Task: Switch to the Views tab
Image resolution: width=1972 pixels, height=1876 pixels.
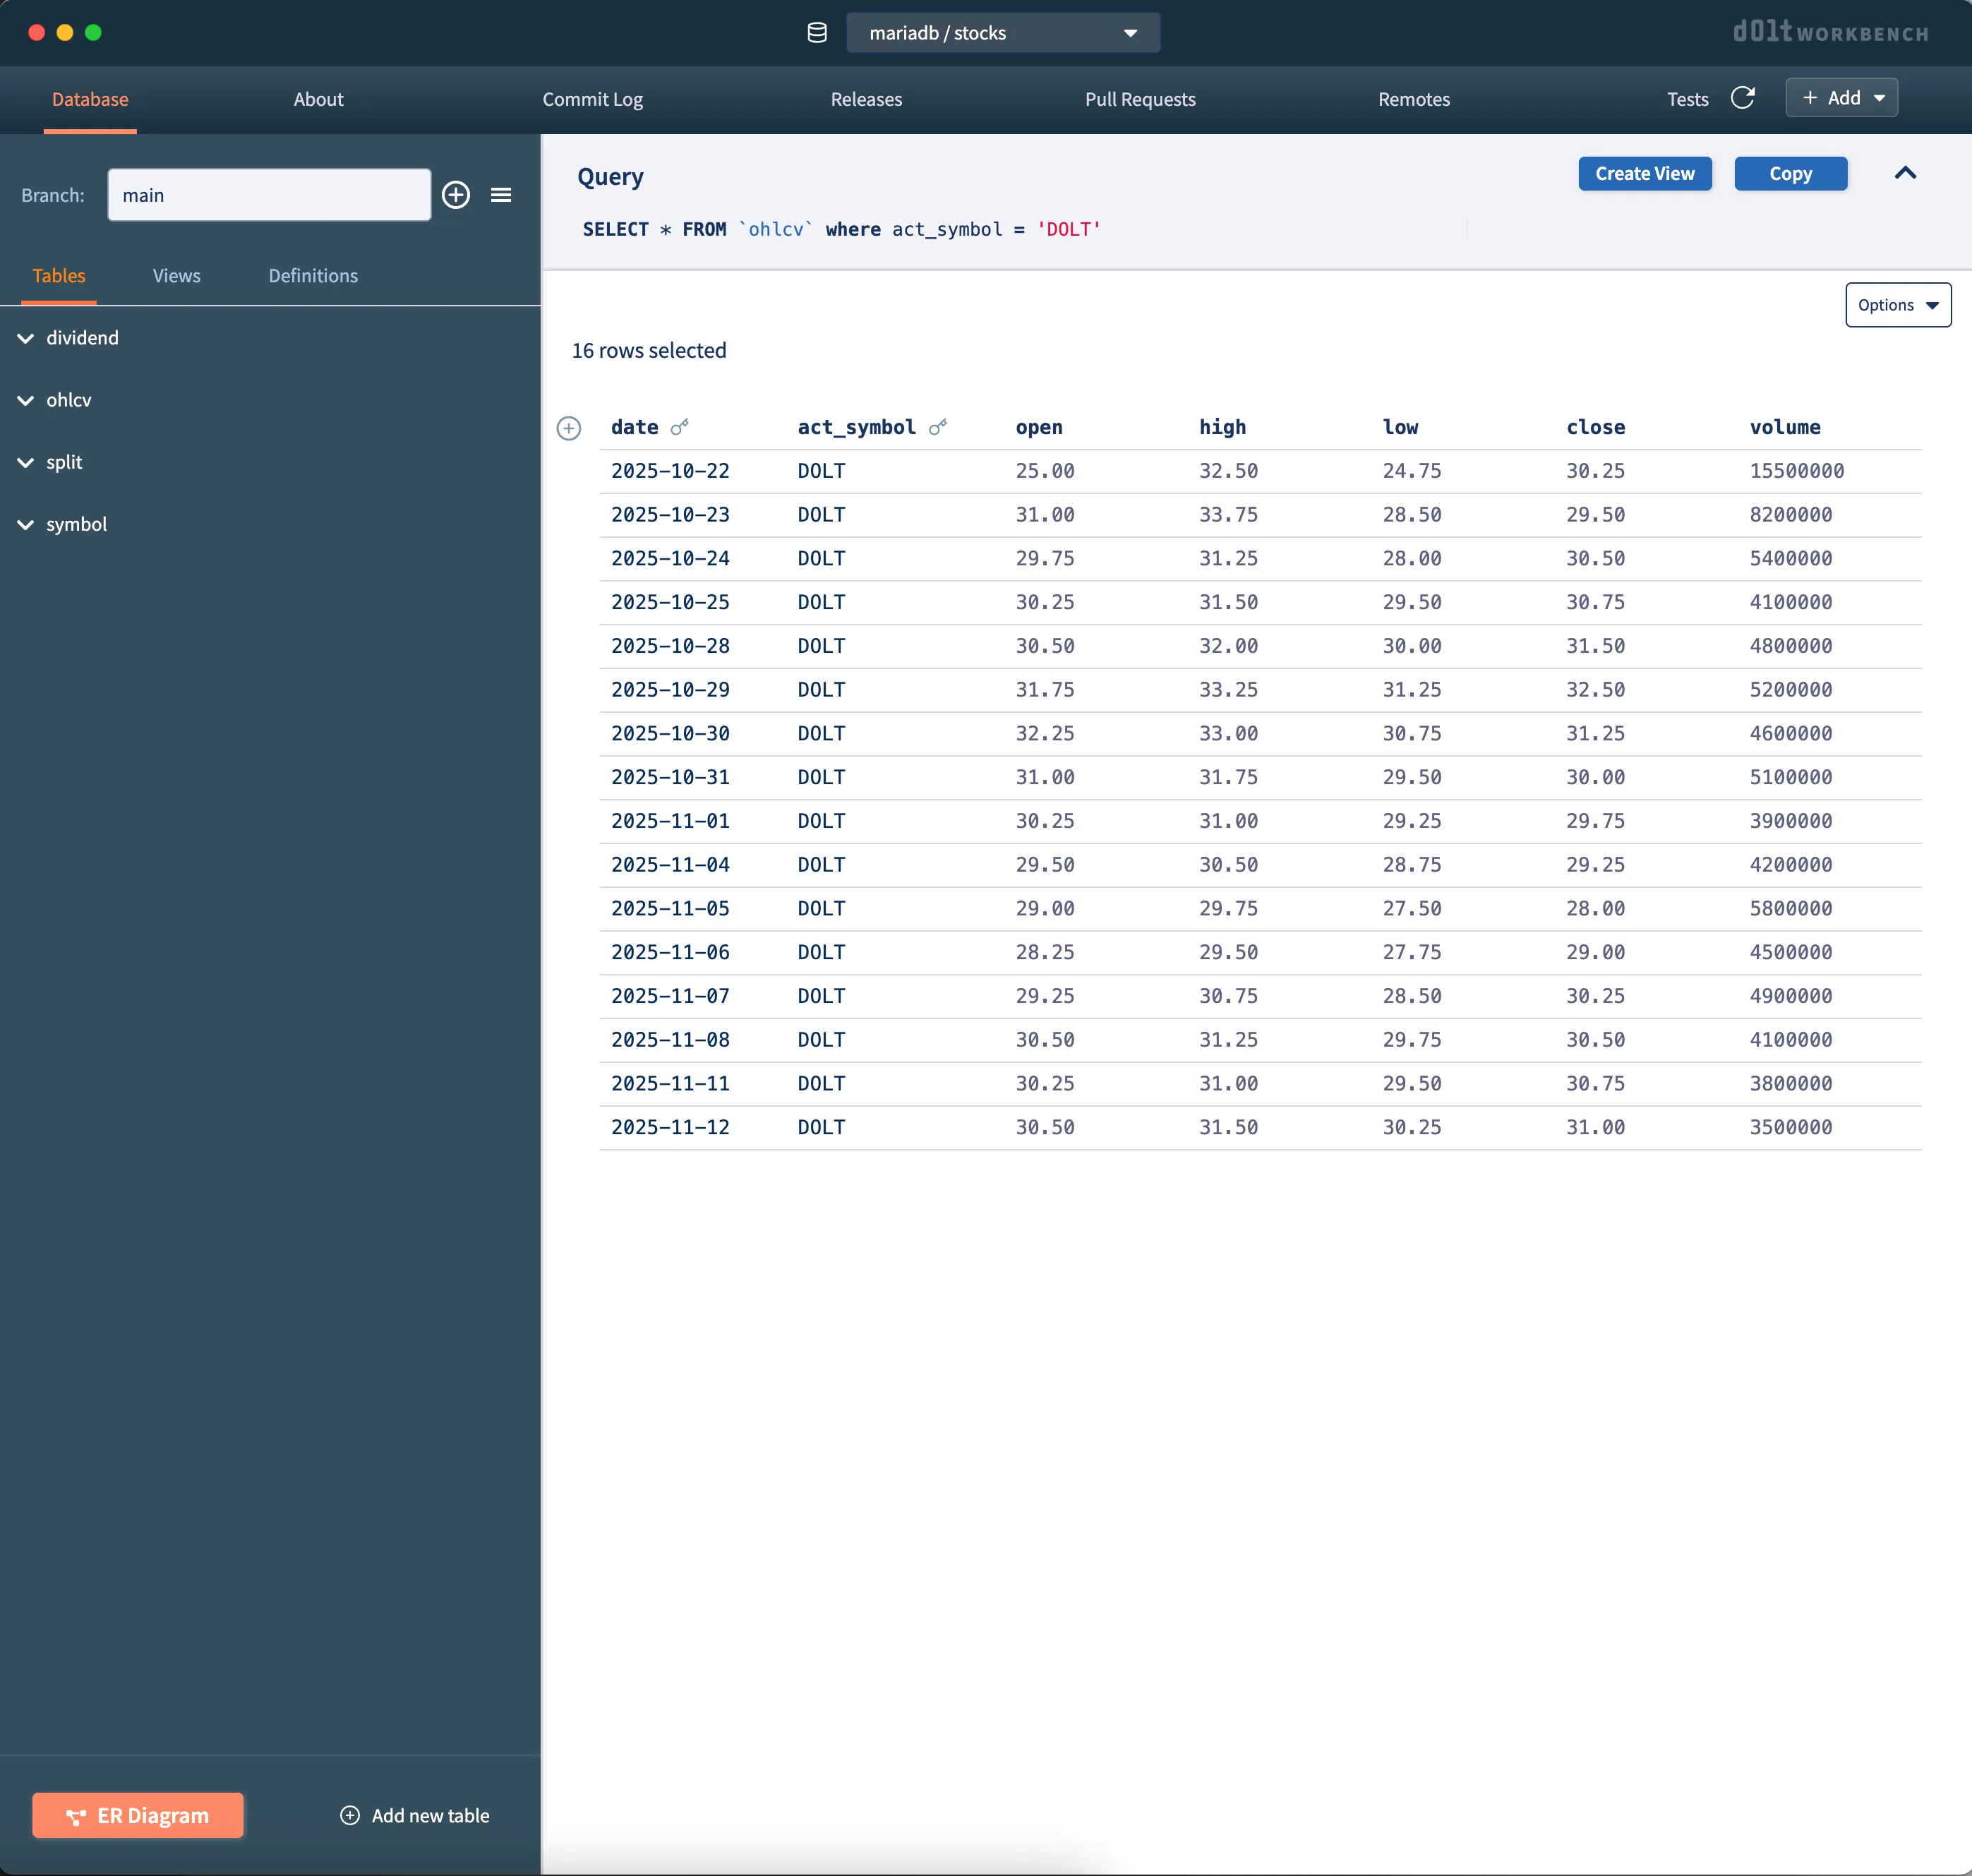Action: (x=176, y=276)
